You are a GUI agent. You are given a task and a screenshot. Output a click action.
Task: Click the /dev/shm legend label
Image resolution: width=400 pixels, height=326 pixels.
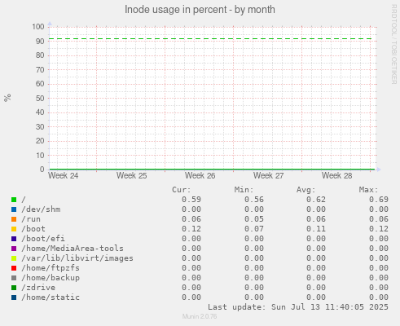coord(41,209)
